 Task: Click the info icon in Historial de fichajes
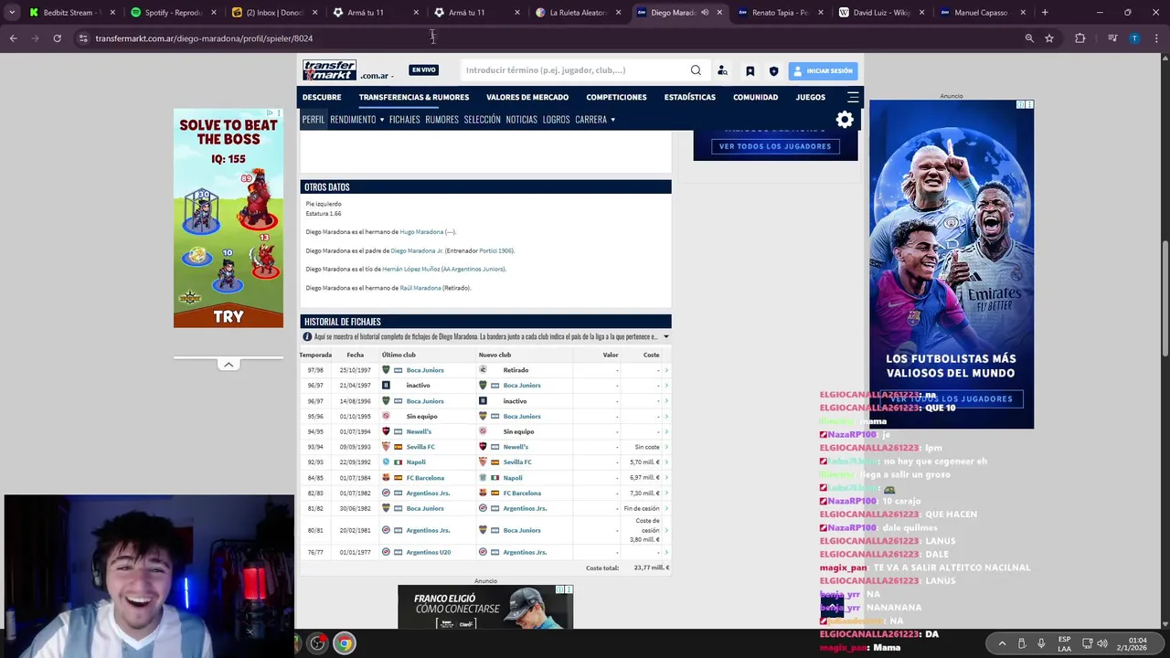click(307, 336)
